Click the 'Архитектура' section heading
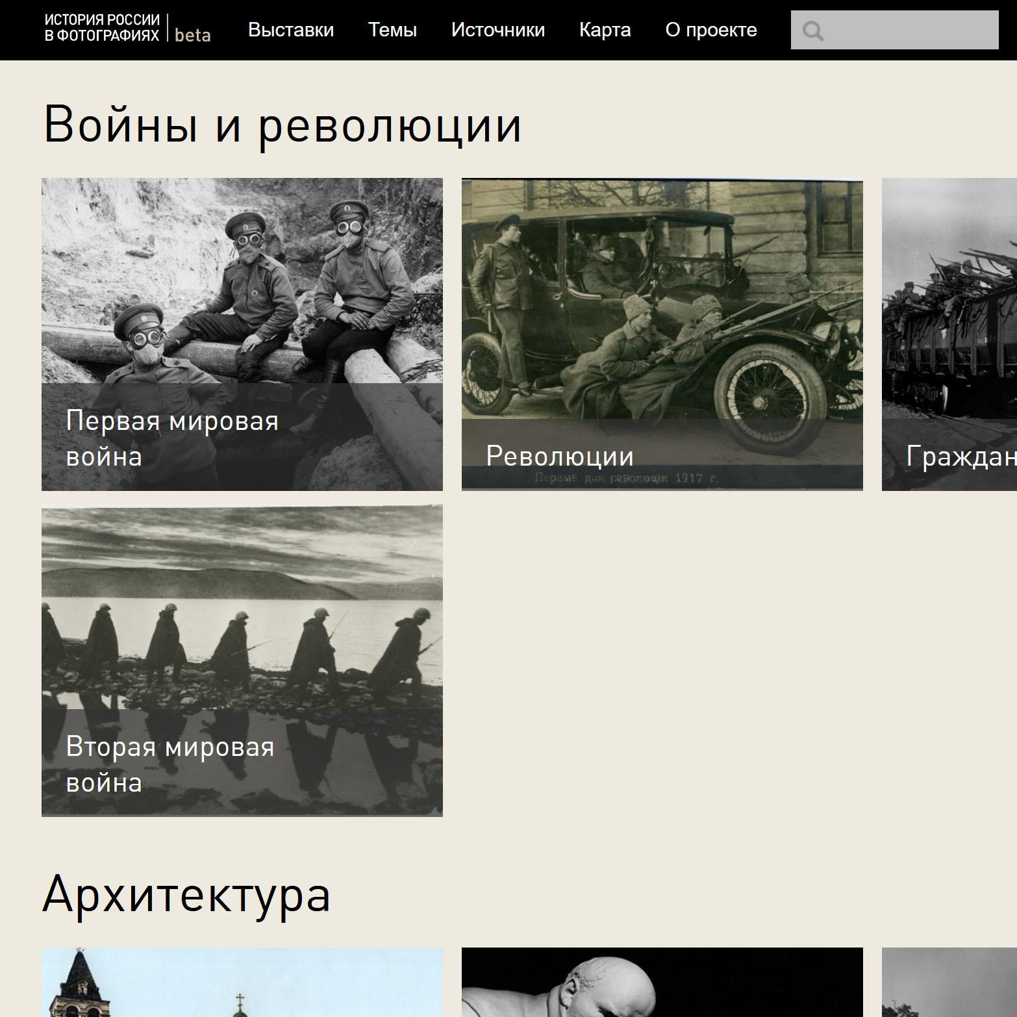Image resolution: width=1017 pixels, height=1017 pixels. 186,894
